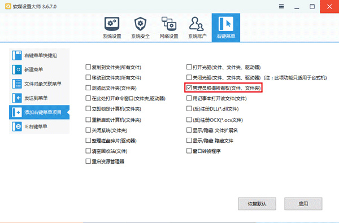Enable 在此处打开命令窗口 checkbox
The height and width of the screenshot is (223, 339).
(x=88, y=98)
